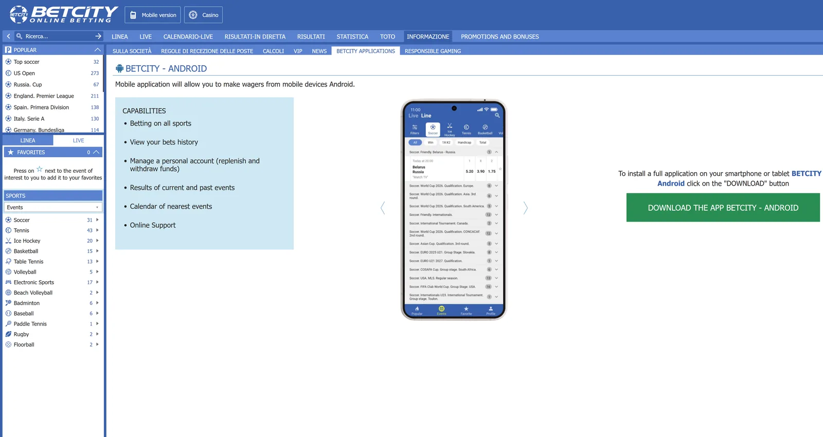Screen dimensions: 823x437
Task: Click the US Open tennis icon
Action: (8, 73)
